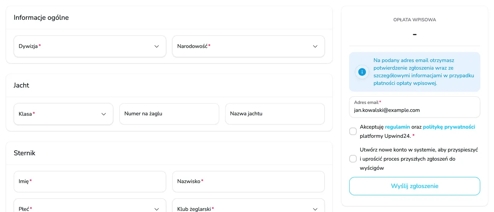
Task: Open the polityka prywatności link
Action: (449, 127)
